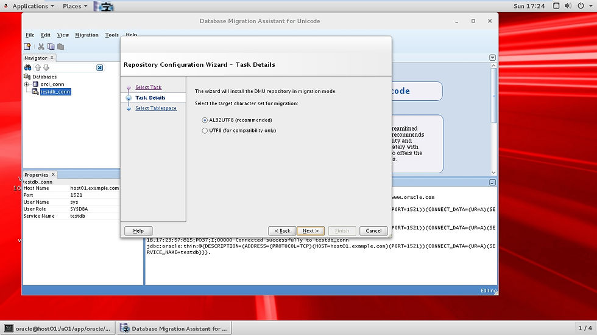Image resolution: width=597 pixels, height=335 pixels.
Task: Click the Select Tablespace step link
Action: [156, 108]
